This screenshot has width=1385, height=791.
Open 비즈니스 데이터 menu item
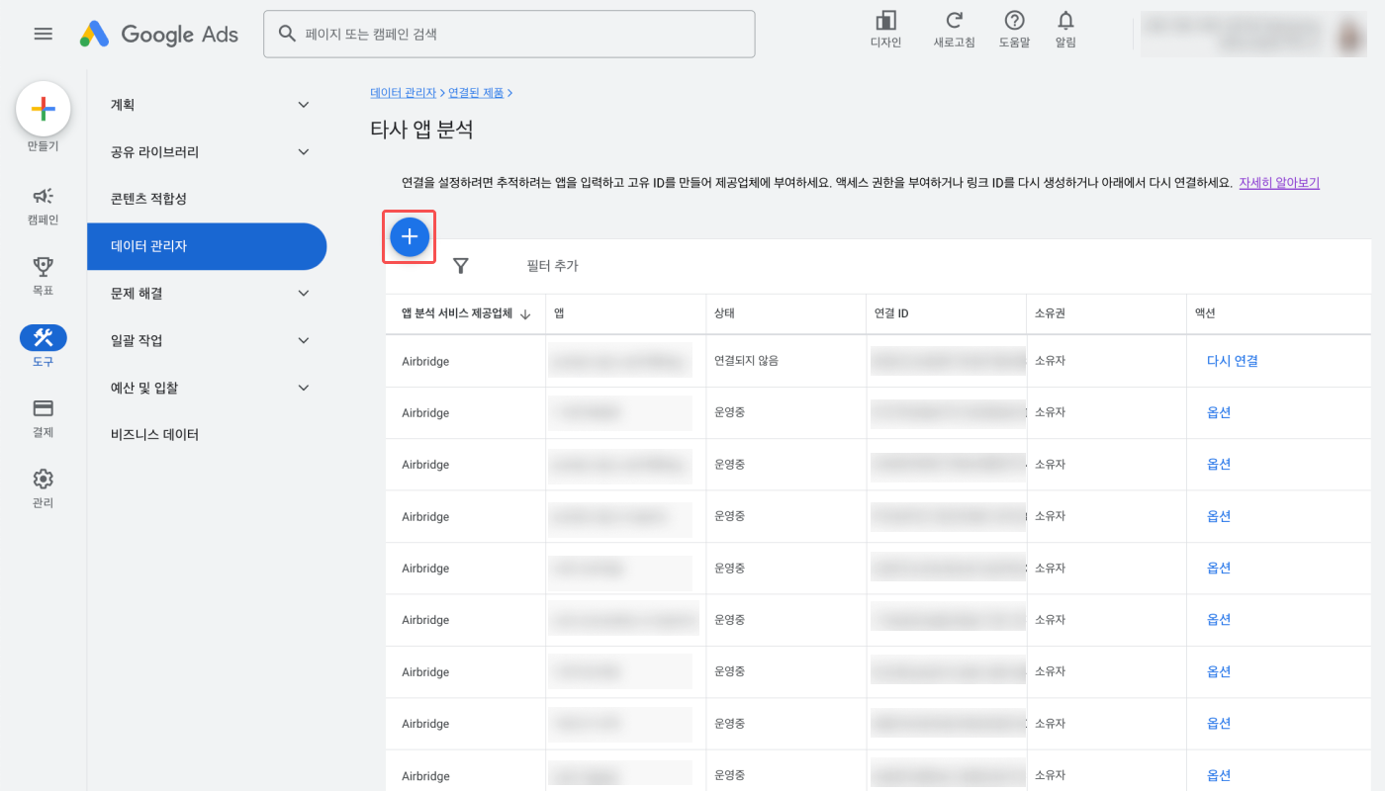pyautogui.click(x=154, y=435)
